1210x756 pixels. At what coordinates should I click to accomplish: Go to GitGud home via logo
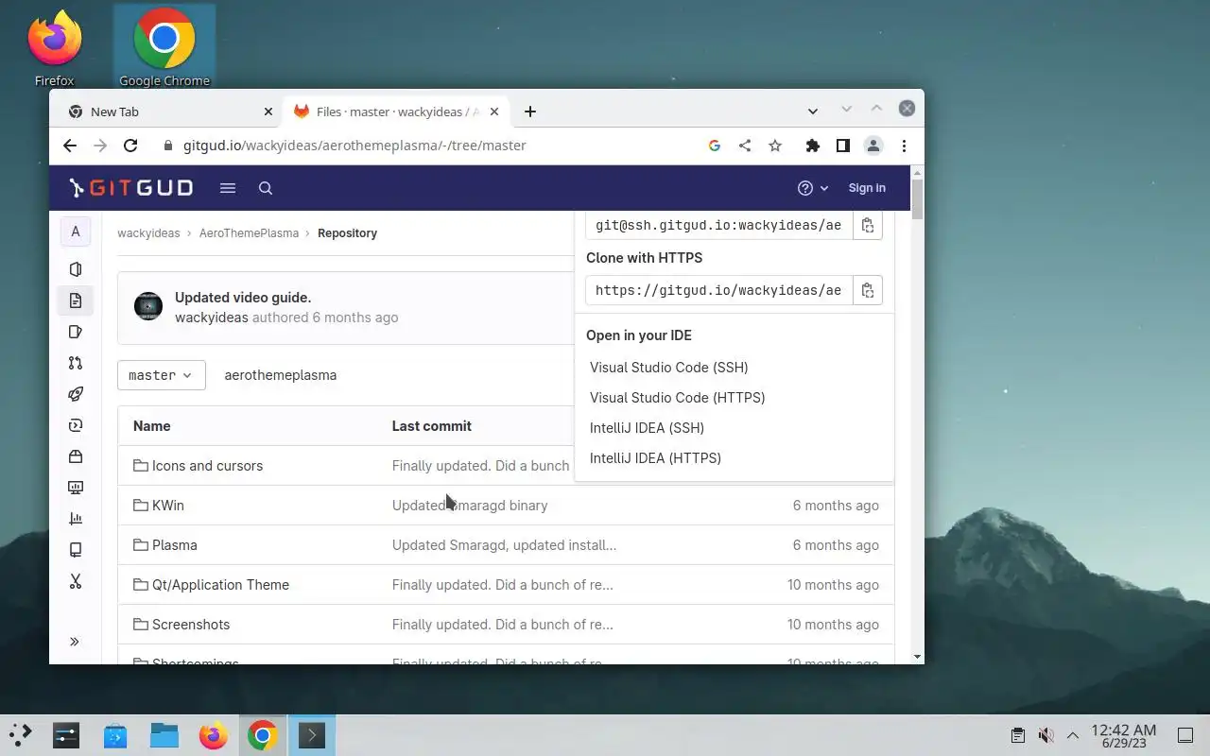click(131, 188)
